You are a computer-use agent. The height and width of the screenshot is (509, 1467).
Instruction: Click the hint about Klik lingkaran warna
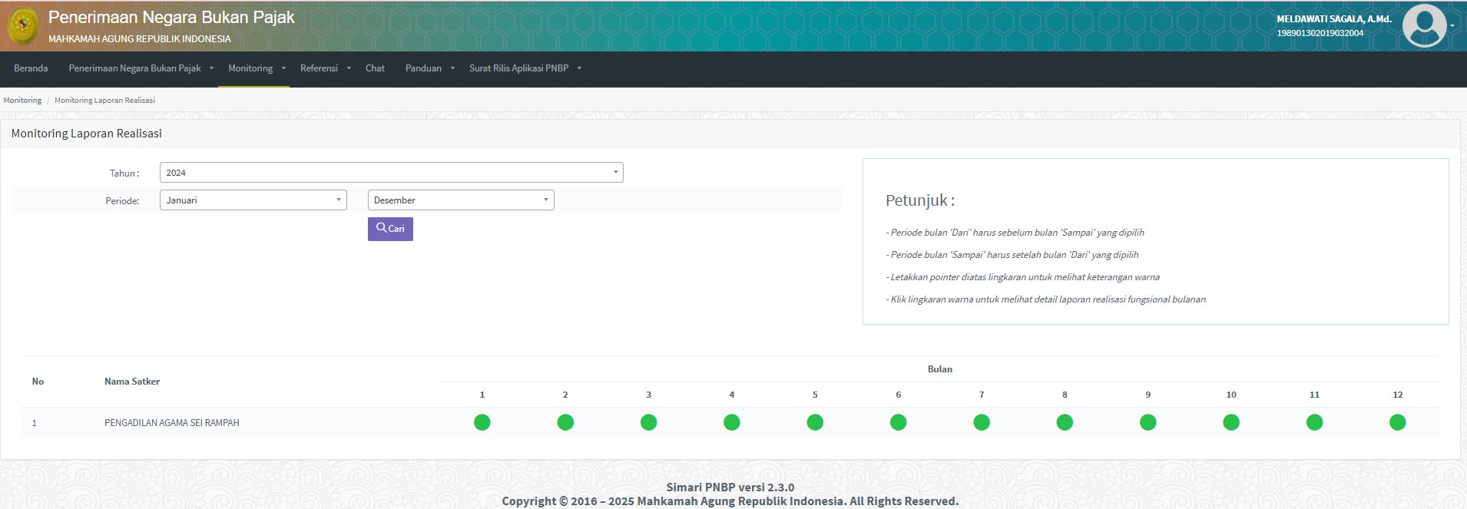click(x=1045, y=299)
